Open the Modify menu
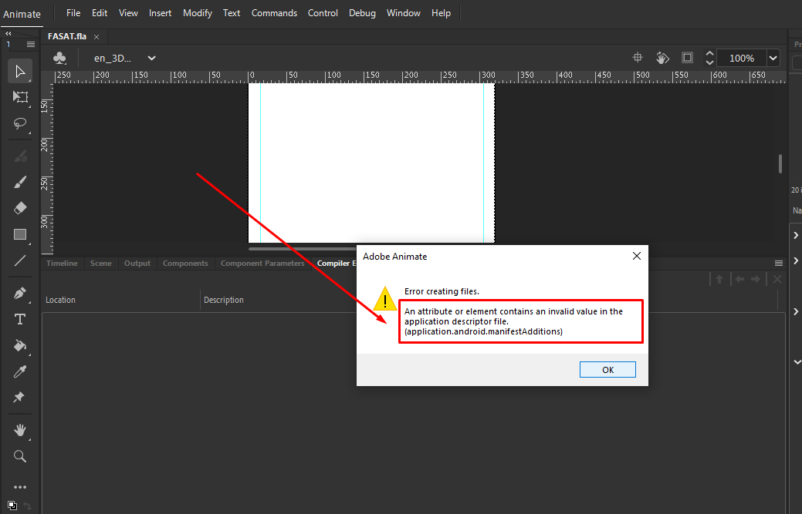 click(198, 13)
